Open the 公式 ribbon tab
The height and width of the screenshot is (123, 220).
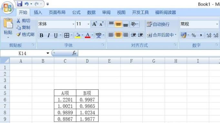[76, 12]
